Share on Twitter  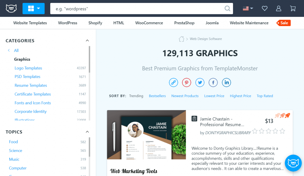coord(200,83)
